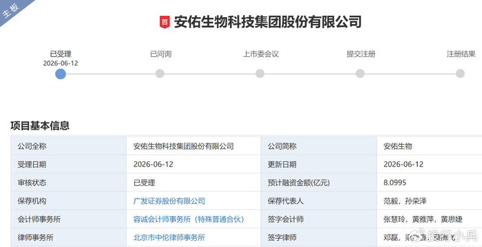
Task: Click the 8.0995 financing amount value
Action: [x=395, y=183]
